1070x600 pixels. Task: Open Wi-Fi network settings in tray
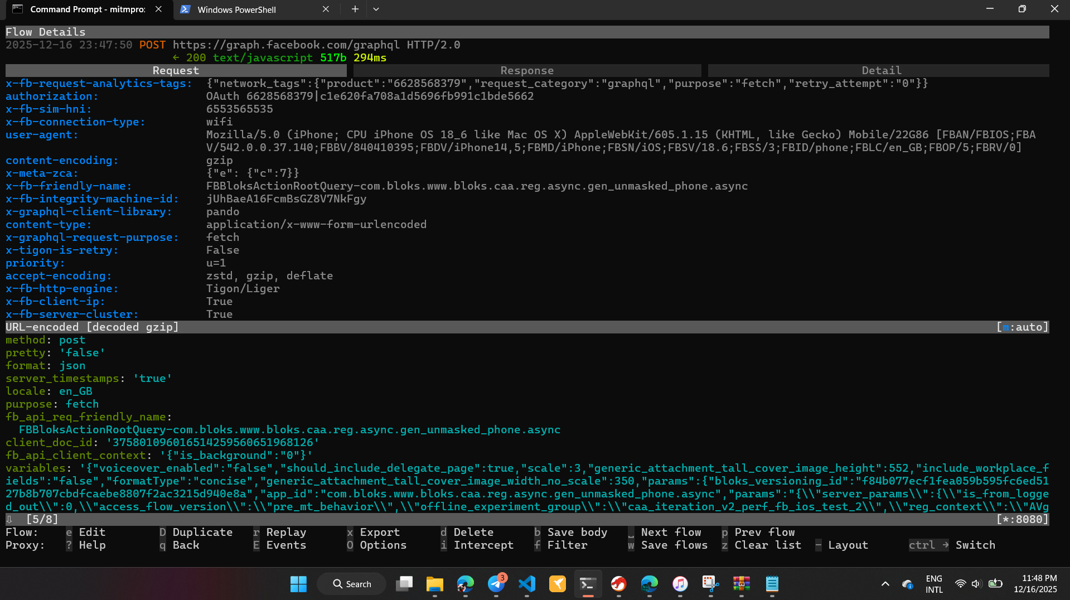[x=960, y=584]
